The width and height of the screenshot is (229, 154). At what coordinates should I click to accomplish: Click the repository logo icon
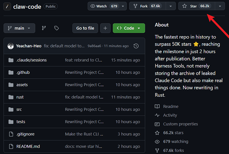click(6, 6)
